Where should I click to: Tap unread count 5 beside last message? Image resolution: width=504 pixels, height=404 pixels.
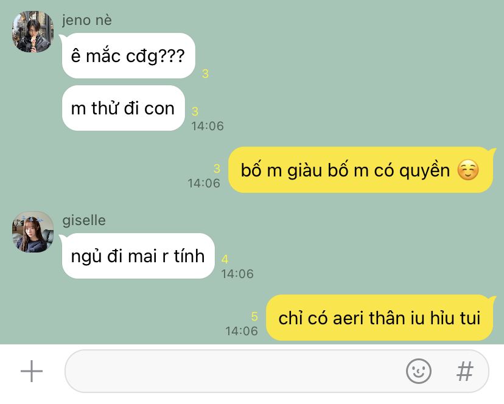254,316
